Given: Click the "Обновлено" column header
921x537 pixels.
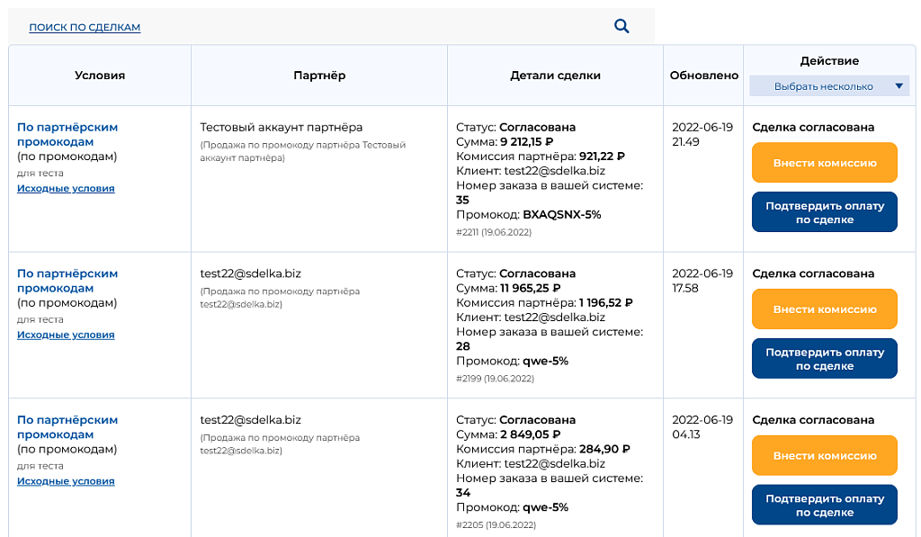Looking at the screenshot, I should [702, 75].
